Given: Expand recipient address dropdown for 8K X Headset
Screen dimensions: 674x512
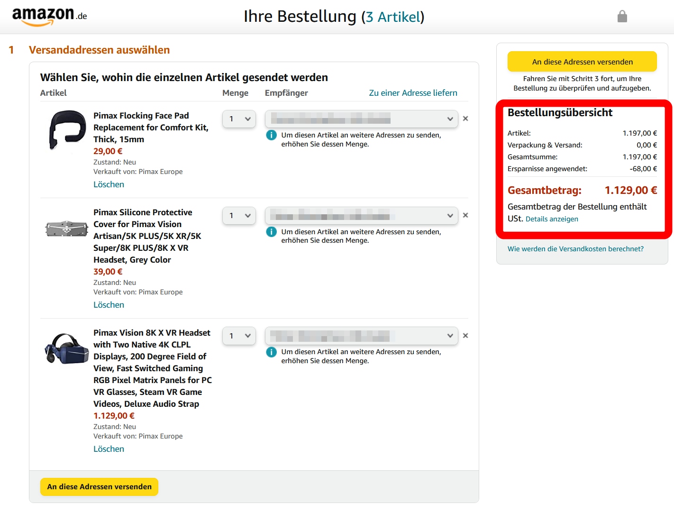Looking at the screenshot, I should pyautogui.click(x=361, y=336).
